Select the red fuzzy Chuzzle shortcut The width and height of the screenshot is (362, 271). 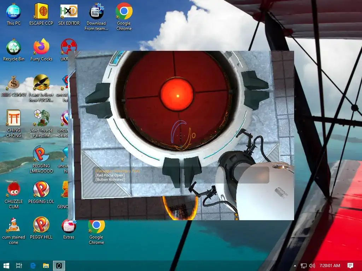(x=13, y=195)
